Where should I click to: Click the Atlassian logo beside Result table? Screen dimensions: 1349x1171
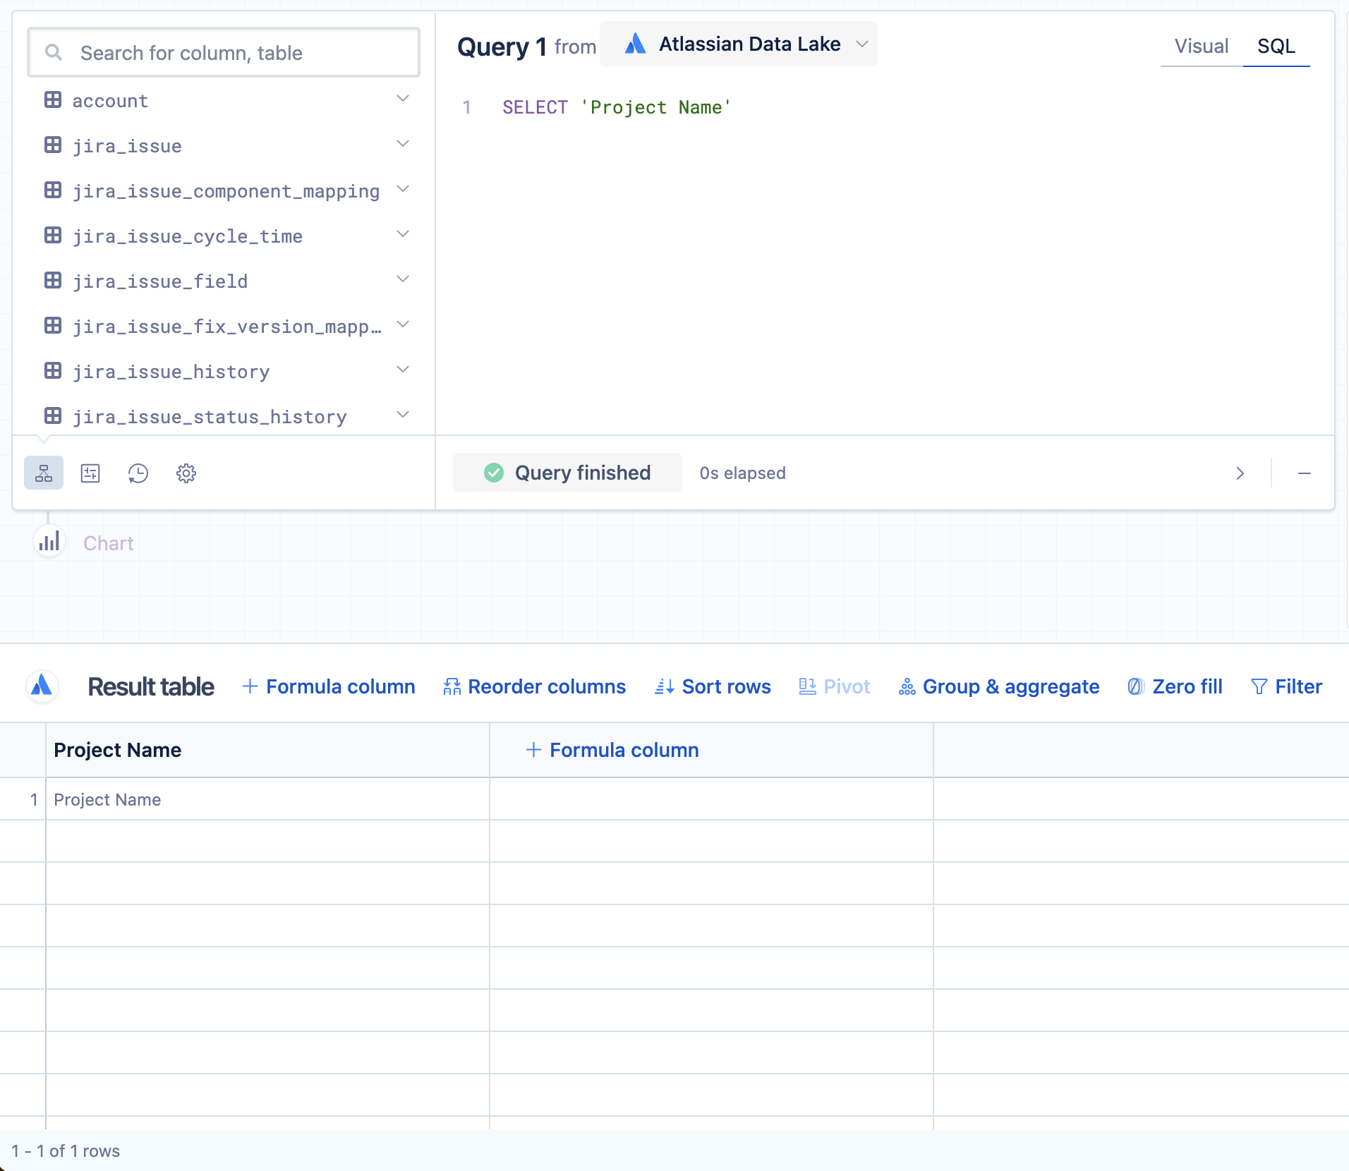pos(42,686)
